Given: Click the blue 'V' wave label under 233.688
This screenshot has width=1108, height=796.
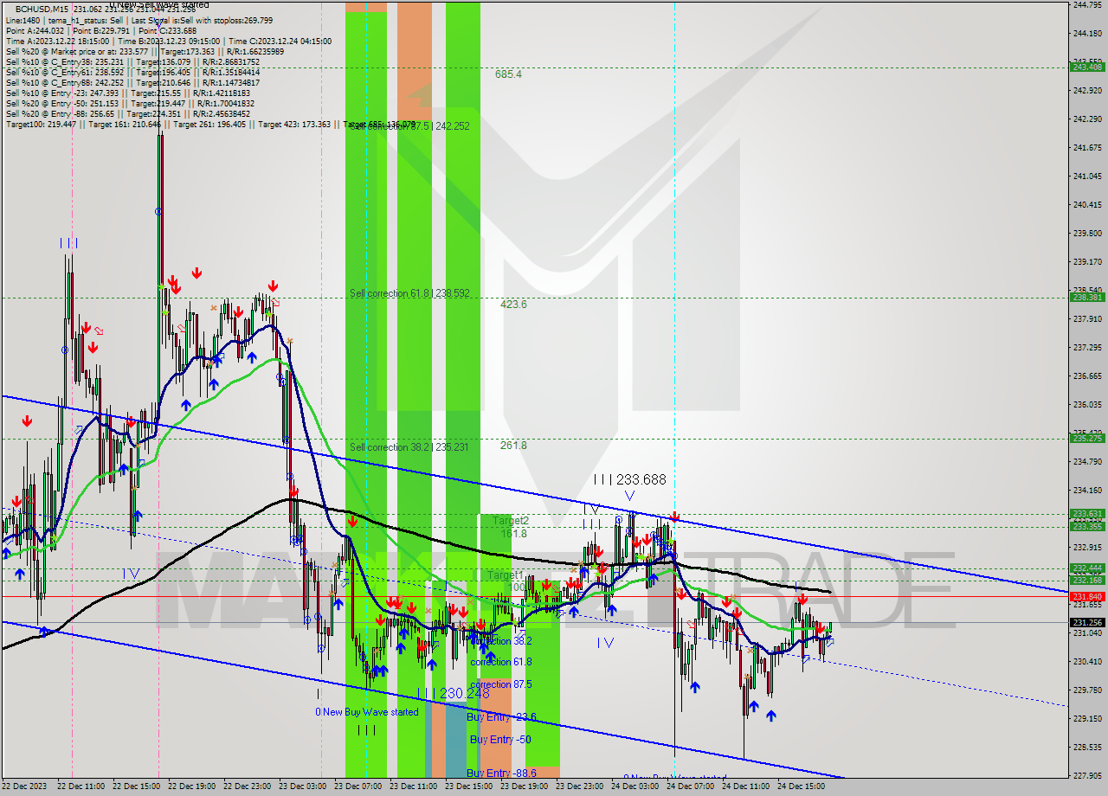Looking at the screenshot, I should tap(629, 496).
